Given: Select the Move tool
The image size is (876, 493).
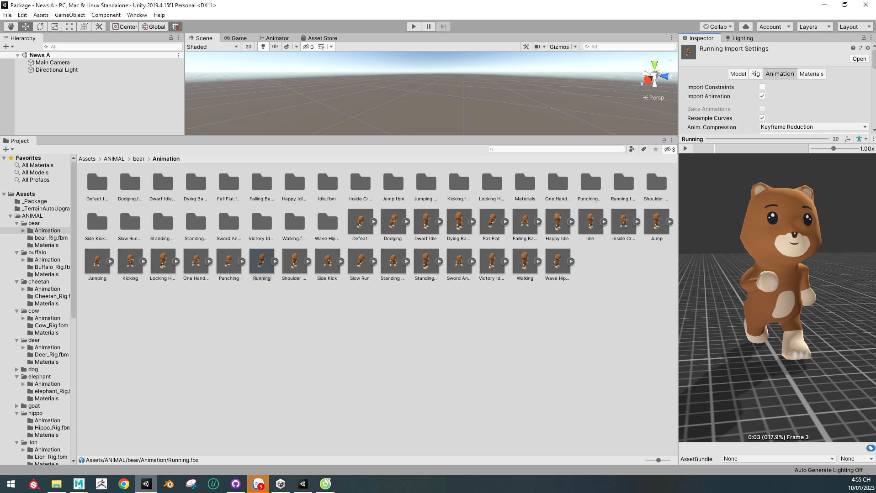Looking at the screenshot, I should tap(25, 26).
